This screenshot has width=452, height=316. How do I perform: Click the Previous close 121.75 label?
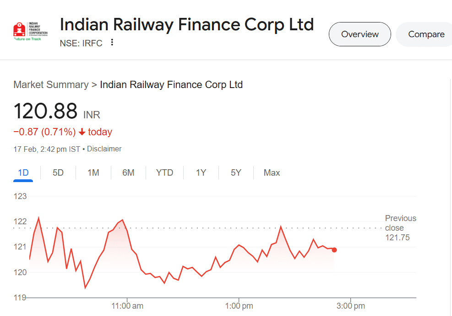point(400,227)
